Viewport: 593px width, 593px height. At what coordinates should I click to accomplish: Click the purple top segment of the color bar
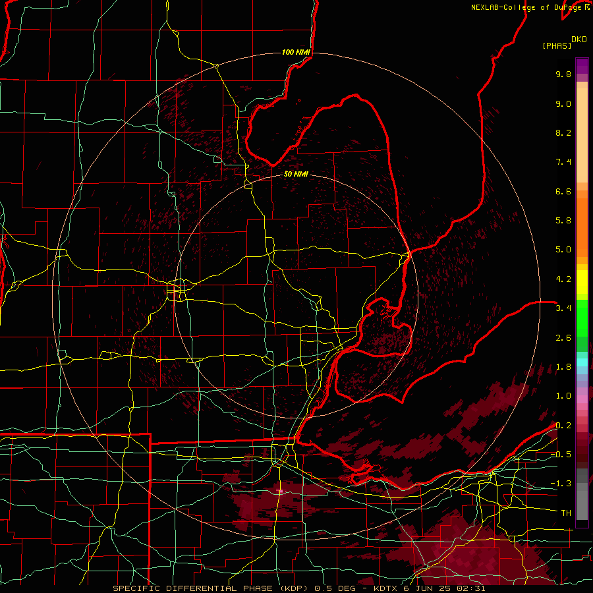point(582,66)
